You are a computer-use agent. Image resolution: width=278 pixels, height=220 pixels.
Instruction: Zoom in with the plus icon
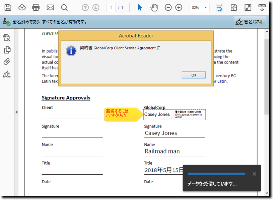coord(179,8)
